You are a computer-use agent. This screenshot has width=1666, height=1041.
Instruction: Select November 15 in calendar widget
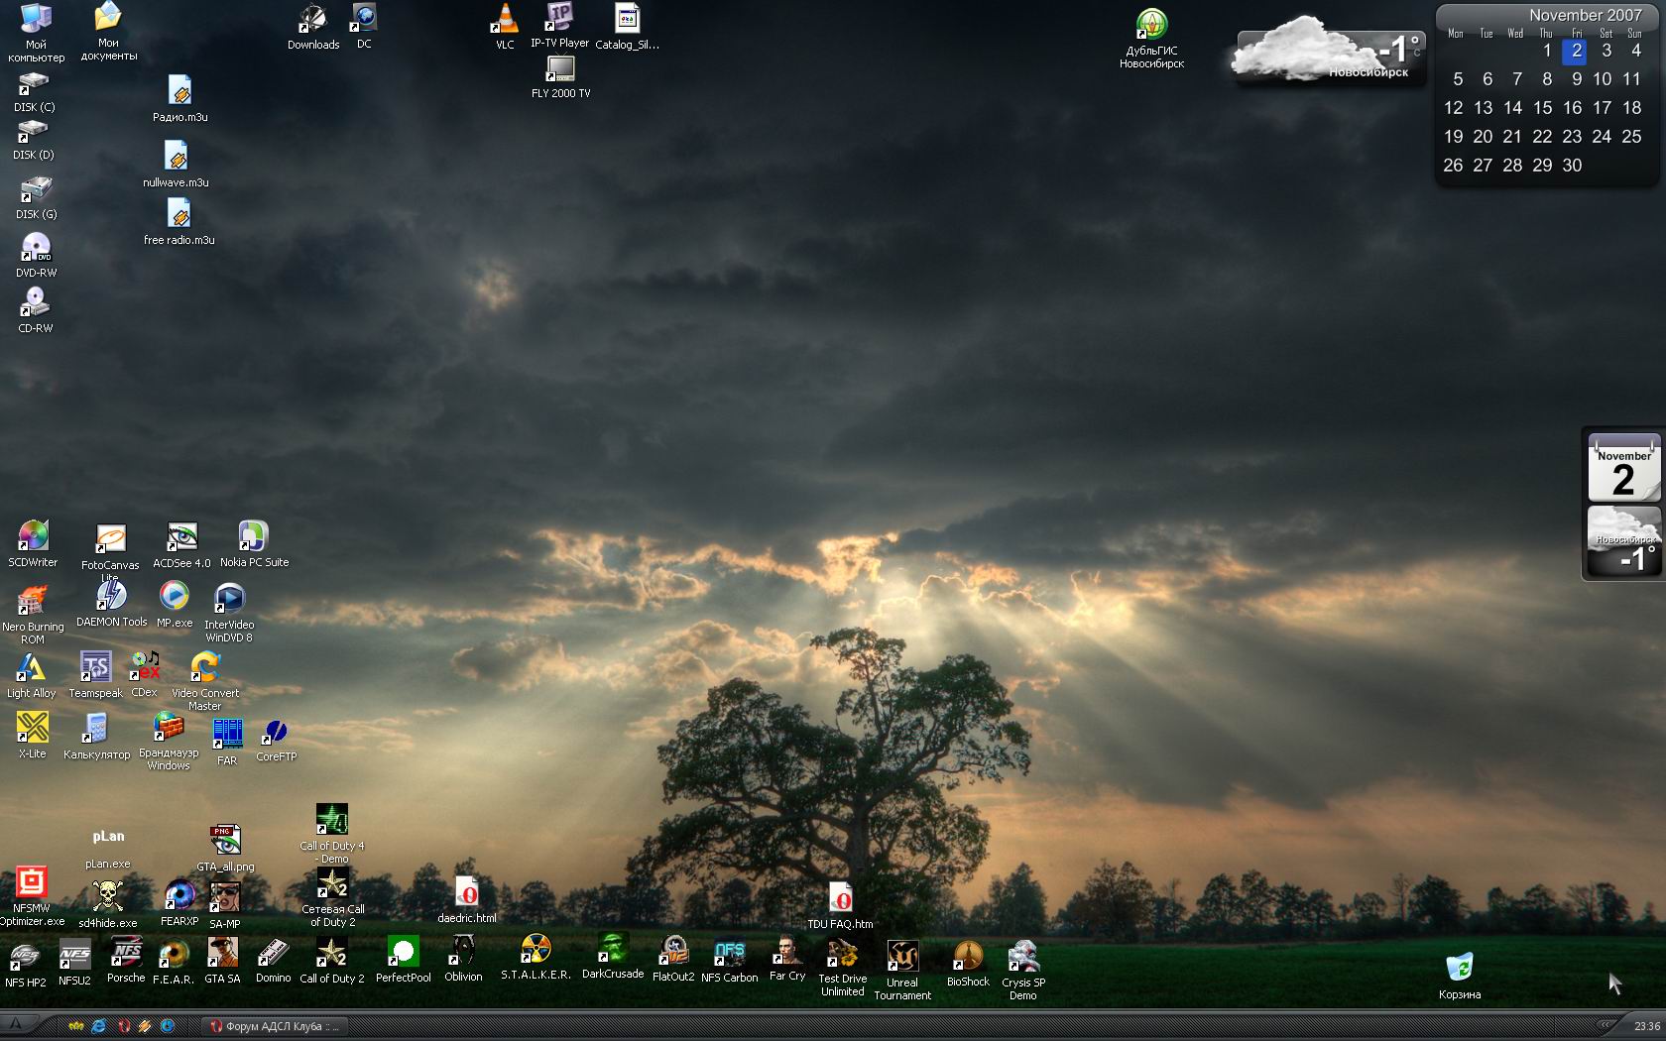coord(1542,108)
